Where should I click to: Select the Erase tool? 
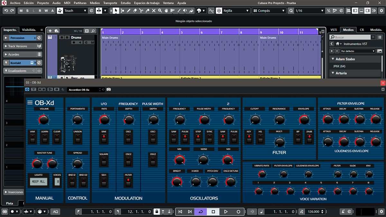coord(135,11)
